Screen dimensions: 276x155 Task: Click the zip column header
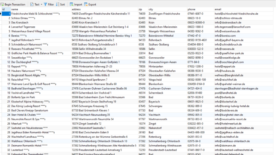tap(143, 9)
